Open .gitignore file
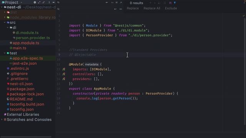 coord(19,74)
